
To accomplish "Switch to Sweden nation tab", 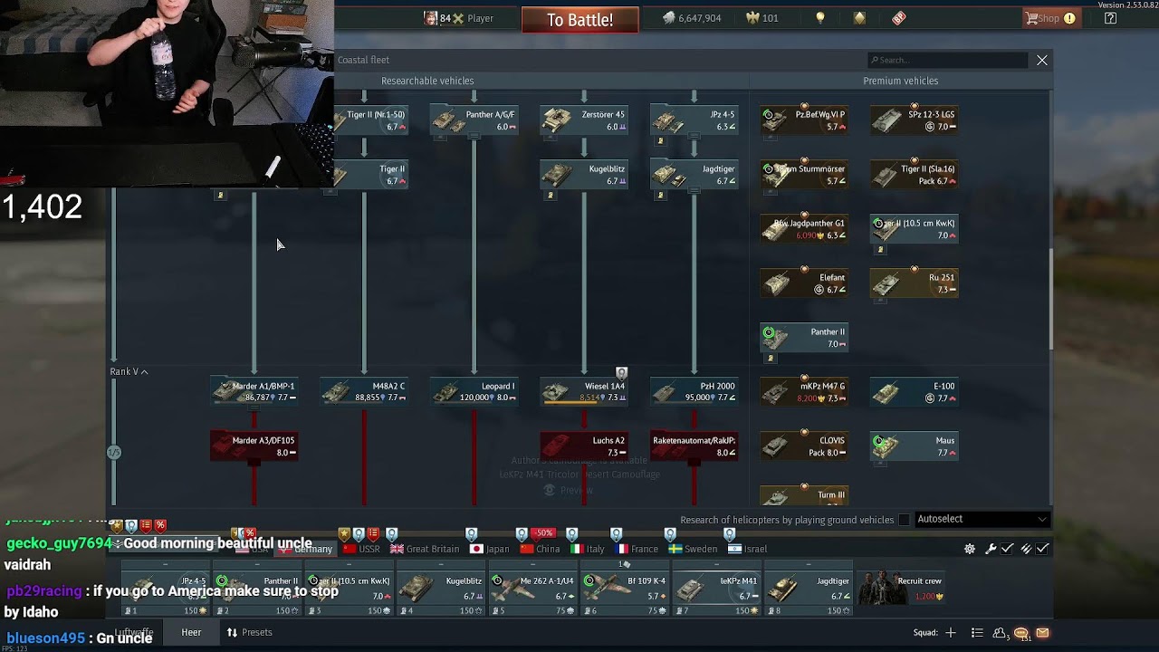I will coord(693,549).
